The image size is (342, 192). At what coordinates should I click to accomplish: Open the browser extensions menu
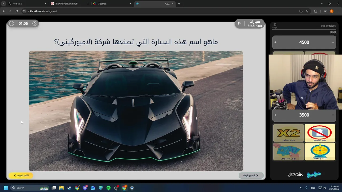click(316, 11)
